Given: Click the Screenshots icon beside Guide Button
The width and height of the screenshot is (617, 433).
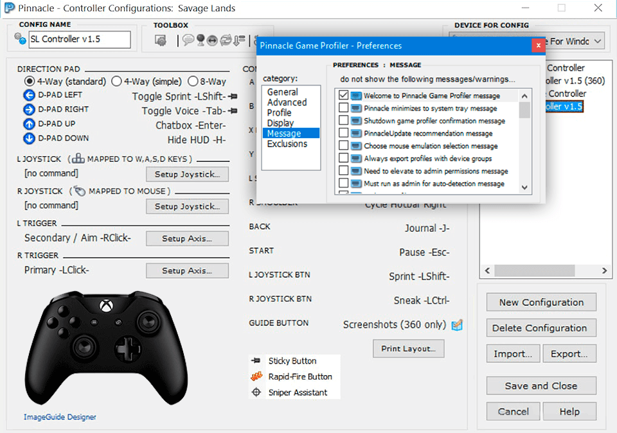Looking at the screenshot, I should point(457,324).
